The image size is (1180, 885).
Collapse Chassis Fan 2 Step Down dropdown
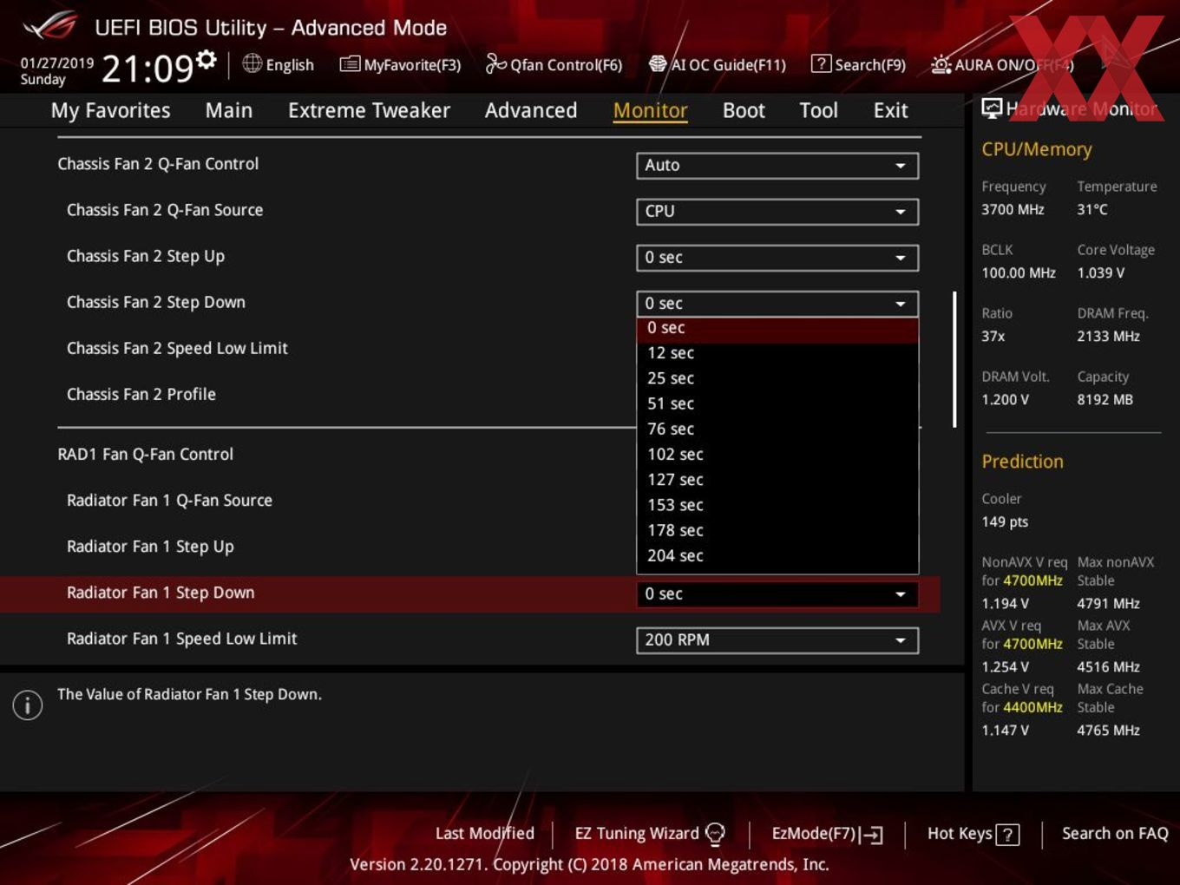777,303
